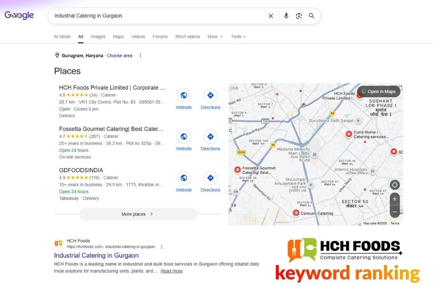Viewport: 433px width, 289px height.
Task: Click the (287) review count for Fossetta
Action: pyautogui.click(x=95, y=136)
